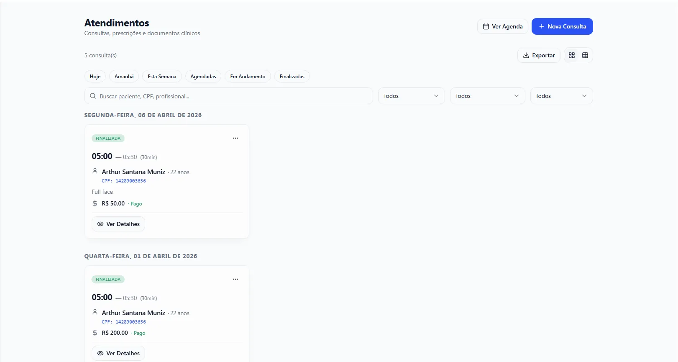The image size is (678, 362).
Task: Switch to table list view
Action: [585, 55]
